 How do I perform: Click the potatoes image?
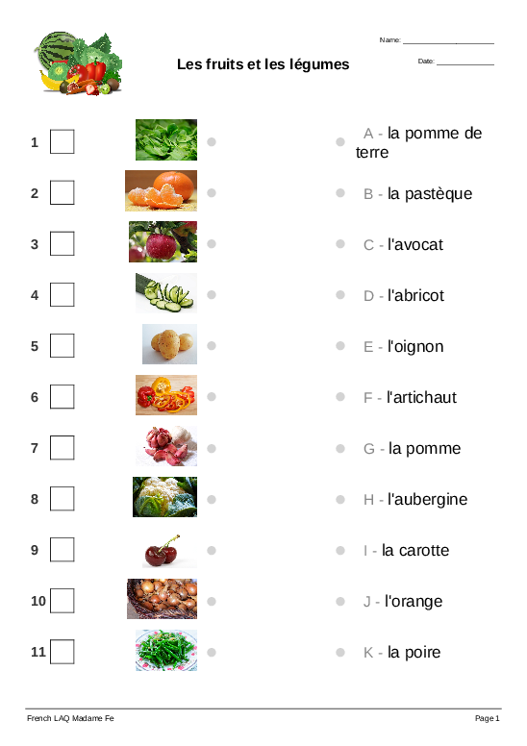click(x=169, y=344)
